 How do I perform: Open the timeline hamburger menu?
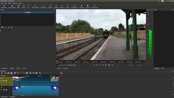click(2, 73)
